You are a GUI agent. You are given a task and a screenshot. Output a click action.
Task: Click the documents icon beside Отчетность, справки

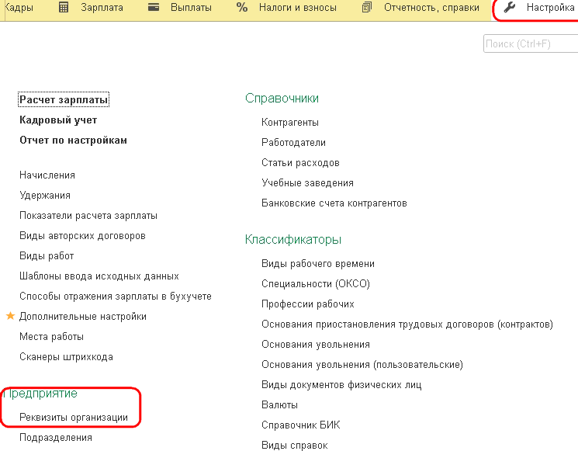pyautogui.click(x=366, y=7)
